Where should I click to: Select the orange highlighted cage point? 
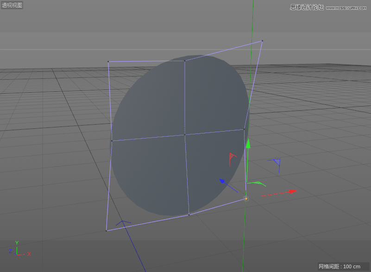point(246,199)
